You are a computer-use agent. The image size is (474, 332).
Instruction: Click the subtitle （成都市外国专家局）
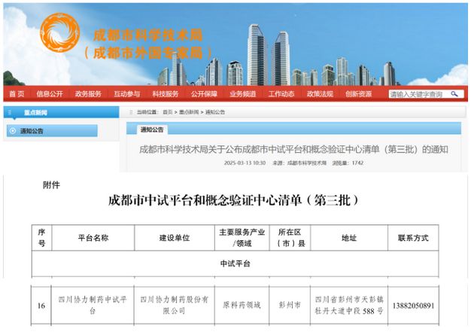[147, 53]
